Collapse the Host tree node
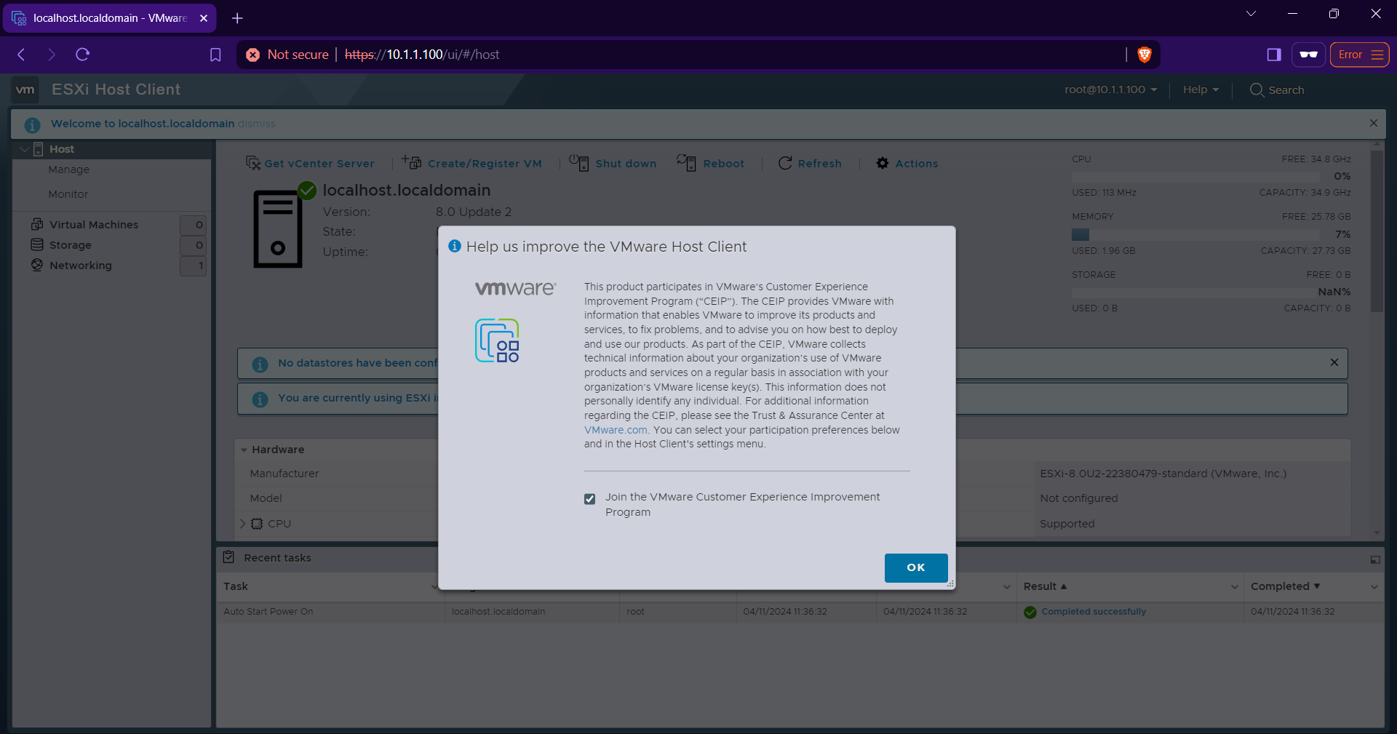The width and height of the screenshot is (1397, 734). coord(25,149)
